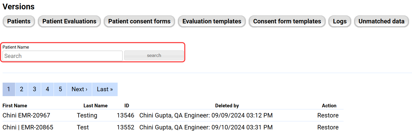Switch to Patient Evaluations tab
Viewport: 412px width, 132px height.
69,21
